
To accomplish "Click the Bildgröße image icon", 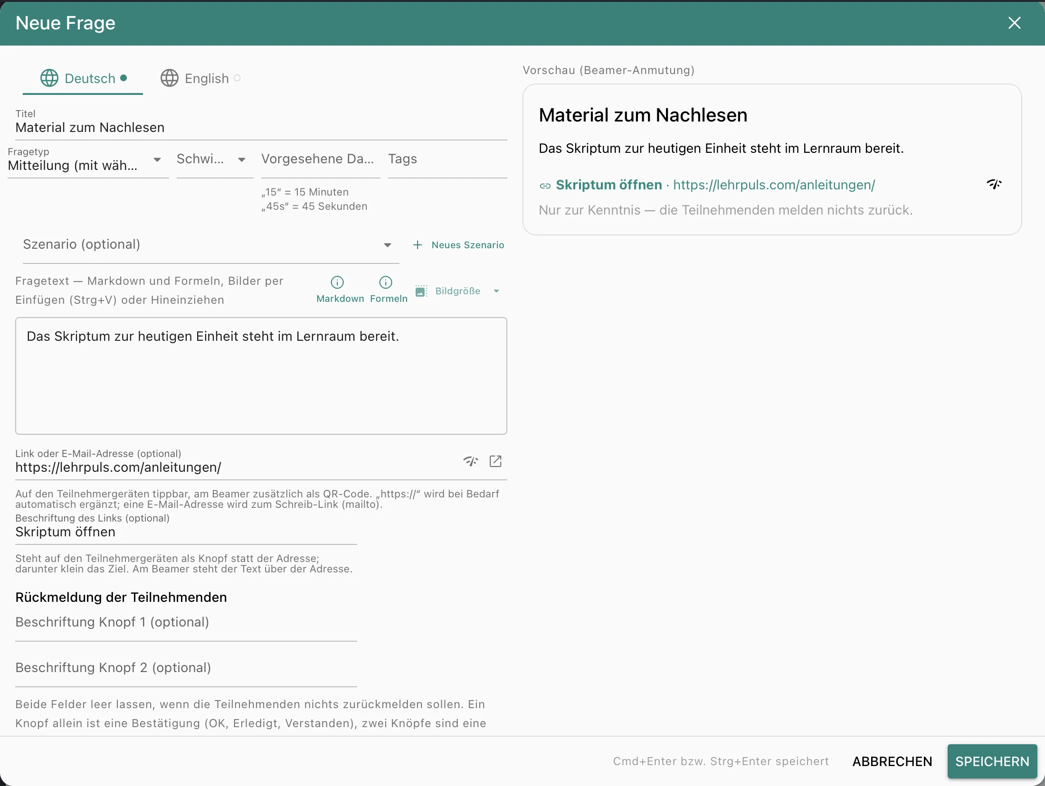I will (x=421, y=291).
